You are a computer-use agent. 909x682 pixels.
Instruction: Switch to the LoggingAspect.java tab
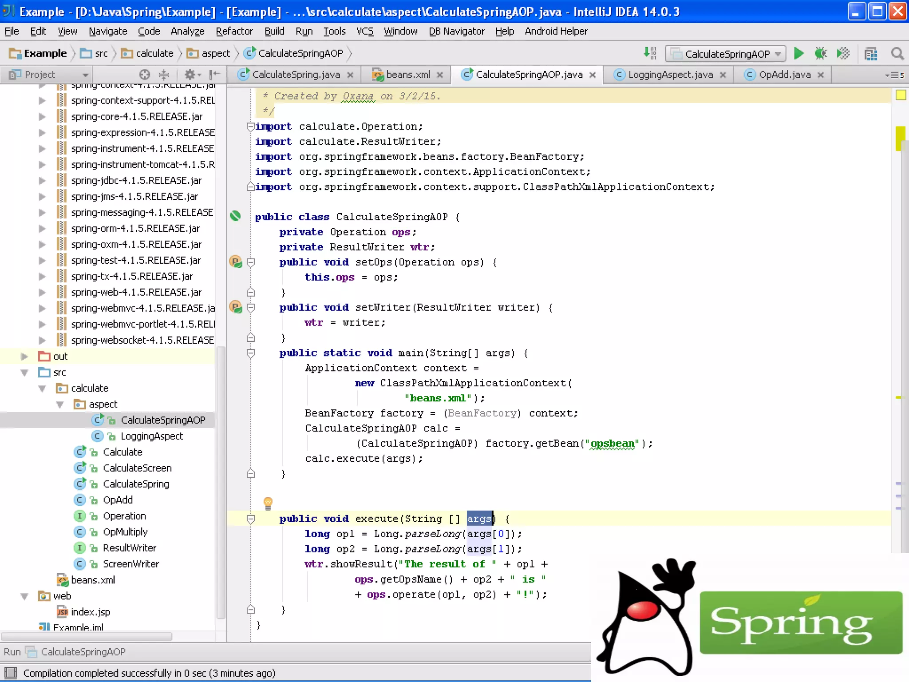(x=670, y=75)
